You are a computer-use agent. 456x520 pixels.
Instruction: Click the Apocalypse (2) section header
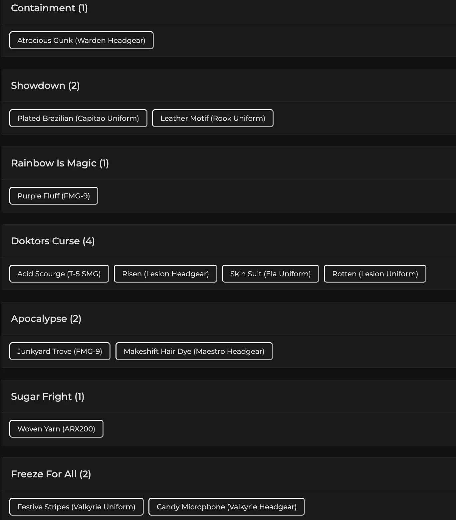click(46, 319)
